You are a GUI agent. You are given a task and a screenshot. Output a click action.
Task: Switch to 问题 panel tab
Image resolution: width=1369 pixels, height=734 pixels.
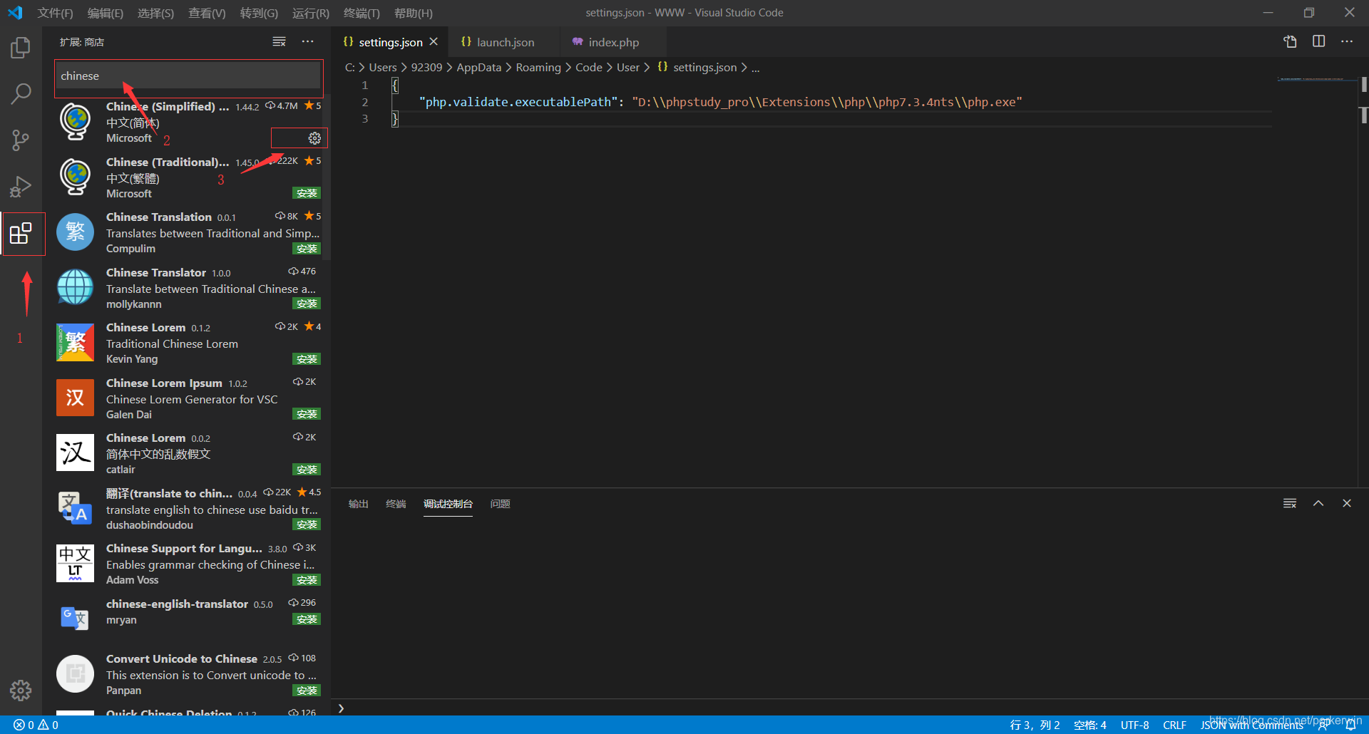point(501,504)
